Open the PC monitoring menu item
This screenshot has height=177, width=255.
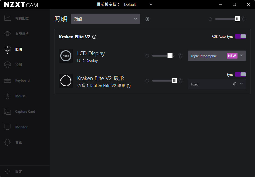pyautogui.click(x=22, y=18)
